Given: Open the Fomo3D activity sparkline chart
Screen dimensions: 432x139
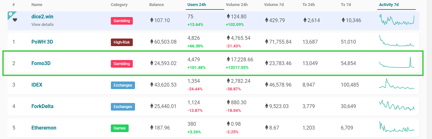Looking at the screenshot, I should 397,62.
